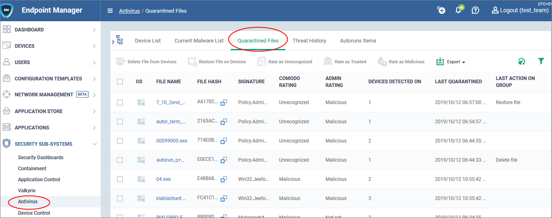Click Delete File from Devices button
Image resolution: width=552 pixels, height=218 pixels.
(146, 62)
